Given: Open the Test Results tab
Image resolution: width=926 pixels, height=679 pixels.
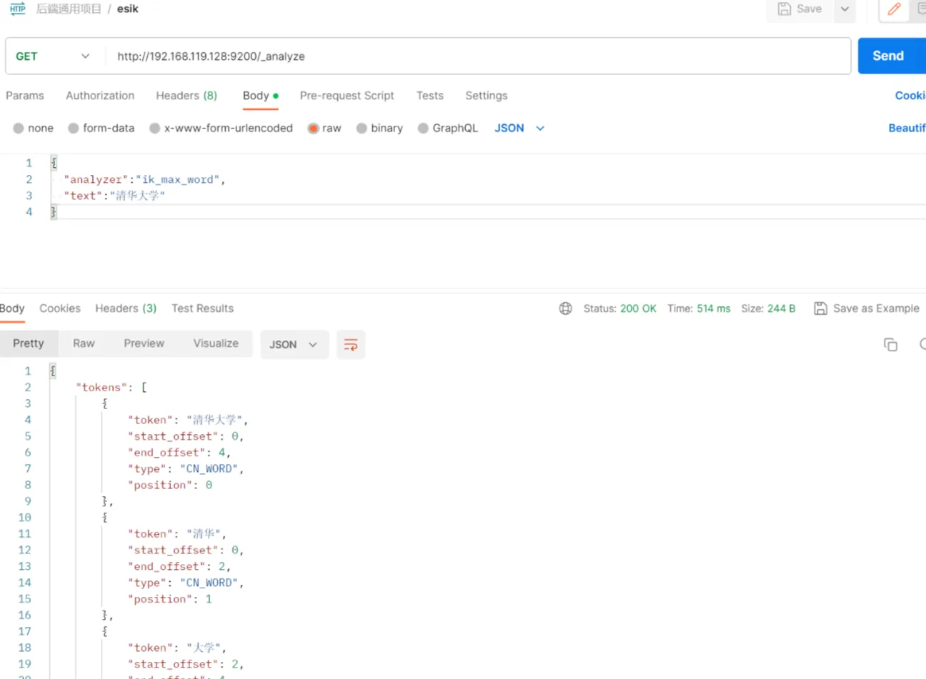Looking at the screenshot, I should click(202, 308).
